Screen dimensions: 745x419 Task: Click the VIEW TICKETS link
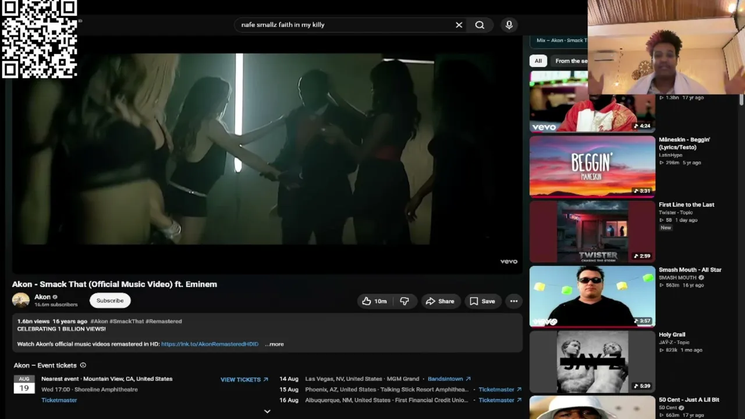pos(244,379)
